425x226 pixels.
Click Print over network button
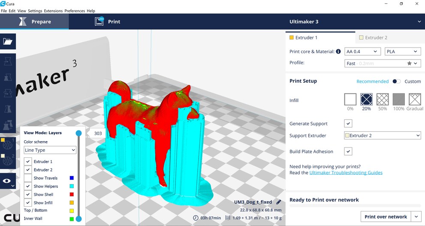coord(386,217)
